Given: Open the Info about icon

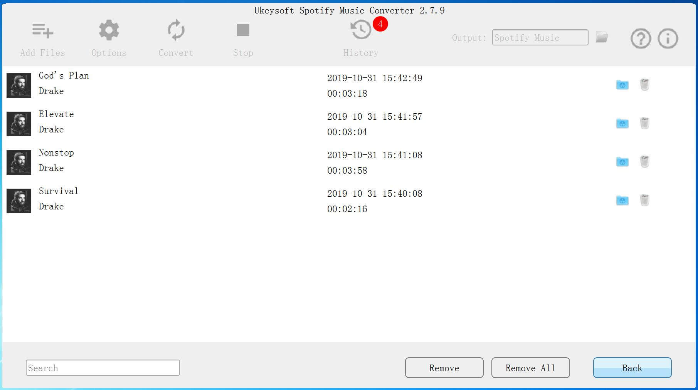Looking at the screenshot, I should point(668,38).
